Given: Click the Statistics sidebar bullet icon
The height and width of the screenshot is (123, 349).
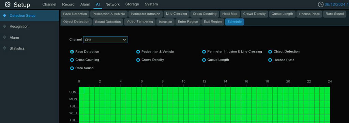Looking at the screenshot, I should 4,48.
